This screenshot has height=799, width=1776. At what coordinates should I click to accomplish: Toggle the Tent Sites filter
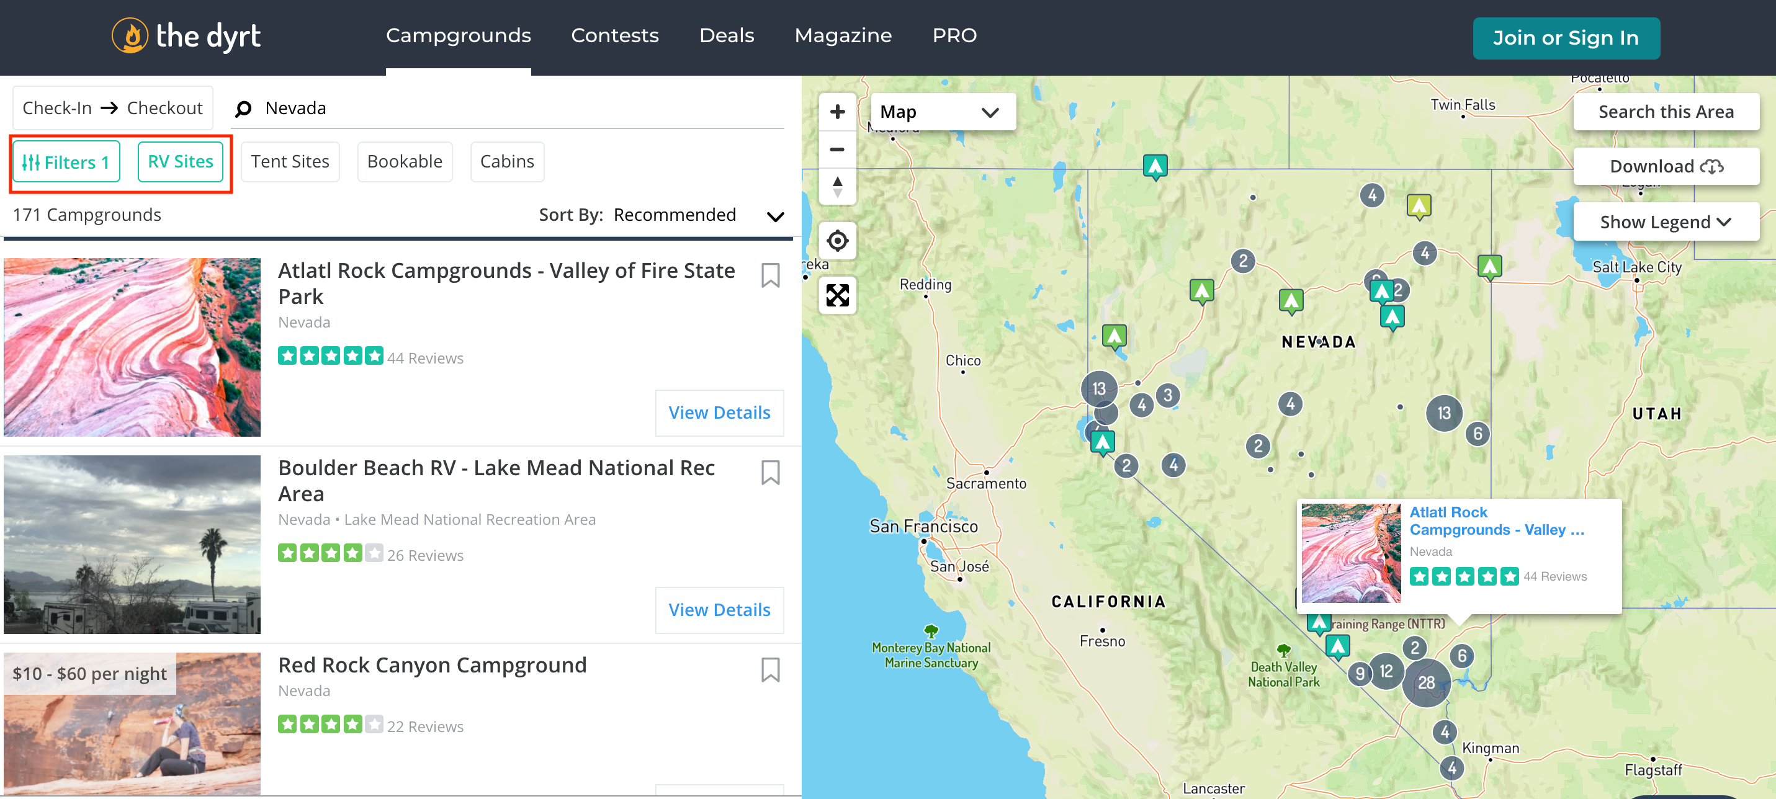tap(290, 161)
